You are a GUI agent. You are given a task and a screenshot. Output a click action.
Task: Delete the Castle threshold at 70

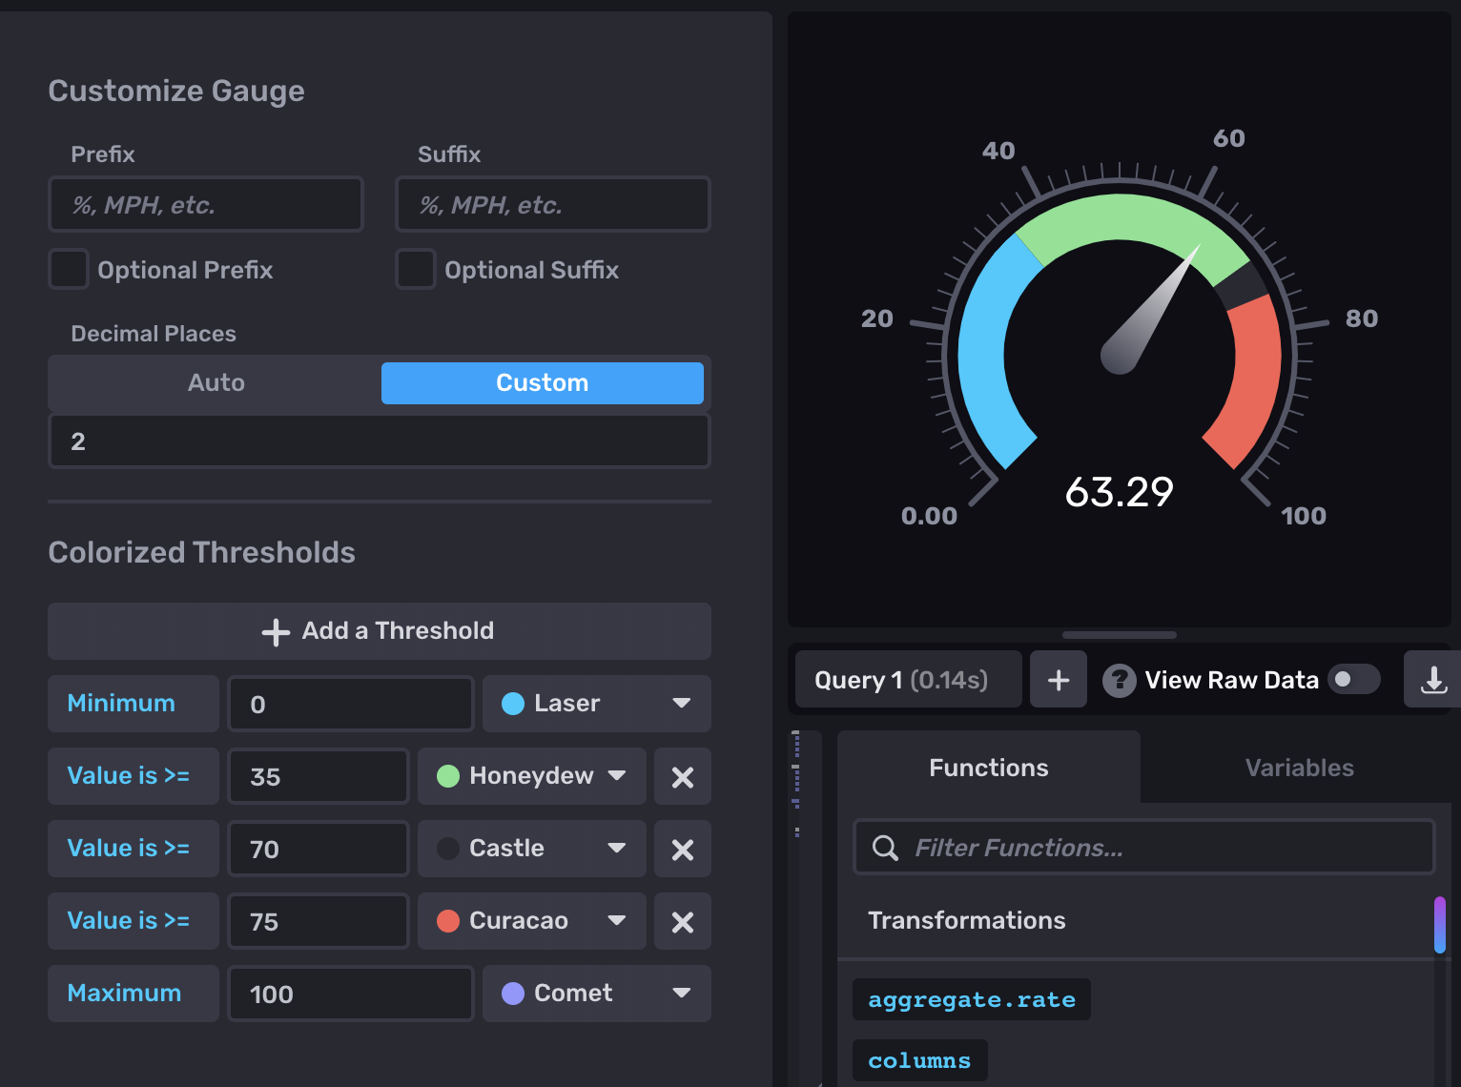click(682, 850)
